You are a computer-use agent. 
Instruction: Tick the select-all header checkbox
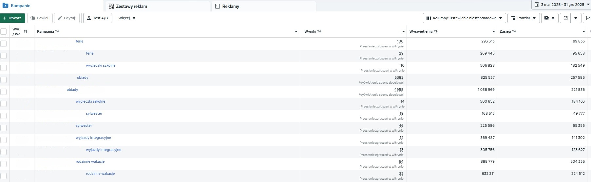[x=4, y=31]
